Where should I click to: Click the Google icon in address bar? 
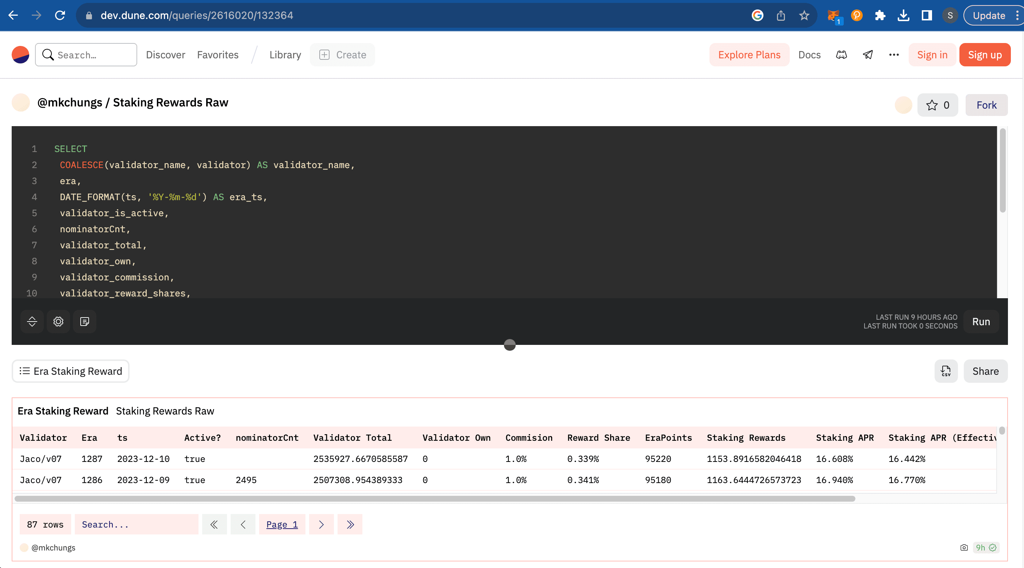pos(757,15)
